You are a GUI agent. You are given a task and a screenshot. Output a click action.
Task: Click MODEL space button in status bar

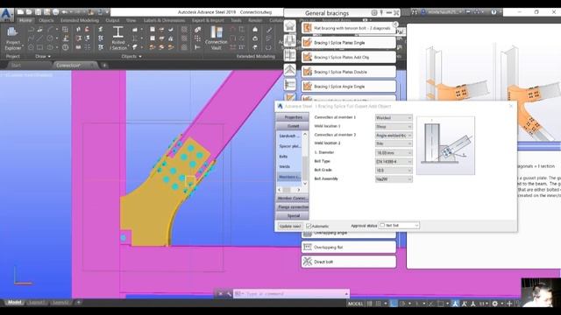coord(355,304)
